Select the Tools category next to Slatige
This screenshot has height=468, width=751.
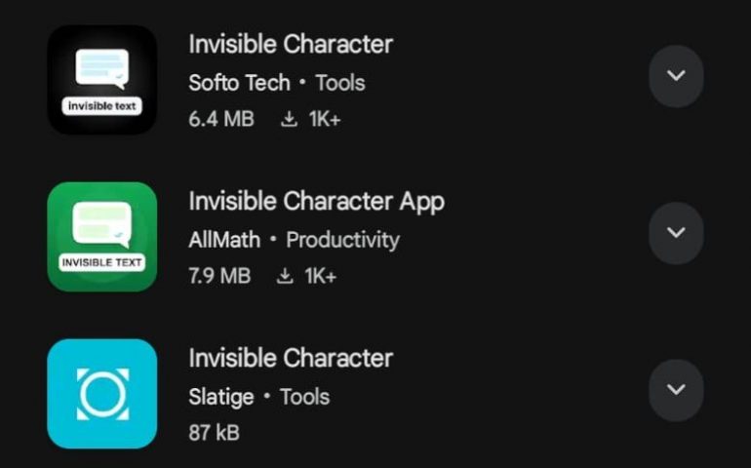pos(304,397)
